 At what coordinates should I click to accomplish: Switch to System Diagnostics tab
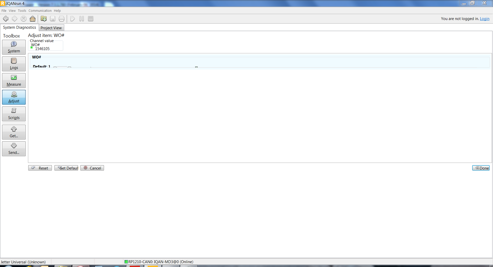point(20,27)
